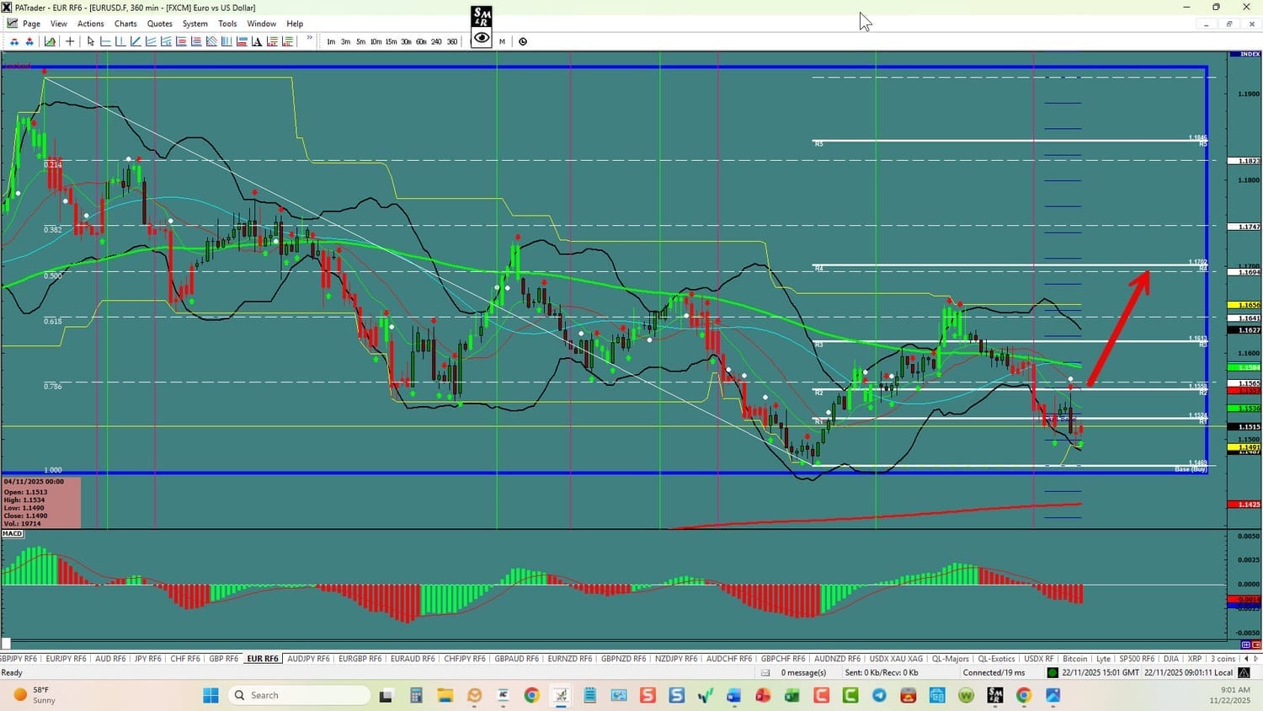Click the clock icon in timeframe toolbar

(x=523, y=41)
